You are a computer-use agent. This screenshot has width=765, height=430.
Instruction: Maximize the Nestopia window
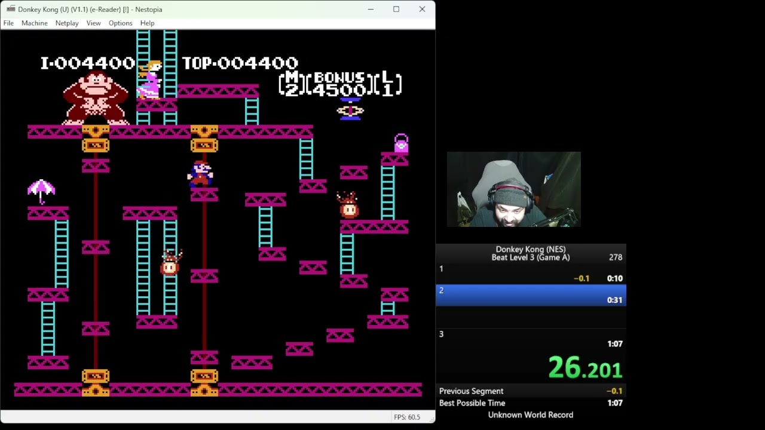(x=396, y=9)
